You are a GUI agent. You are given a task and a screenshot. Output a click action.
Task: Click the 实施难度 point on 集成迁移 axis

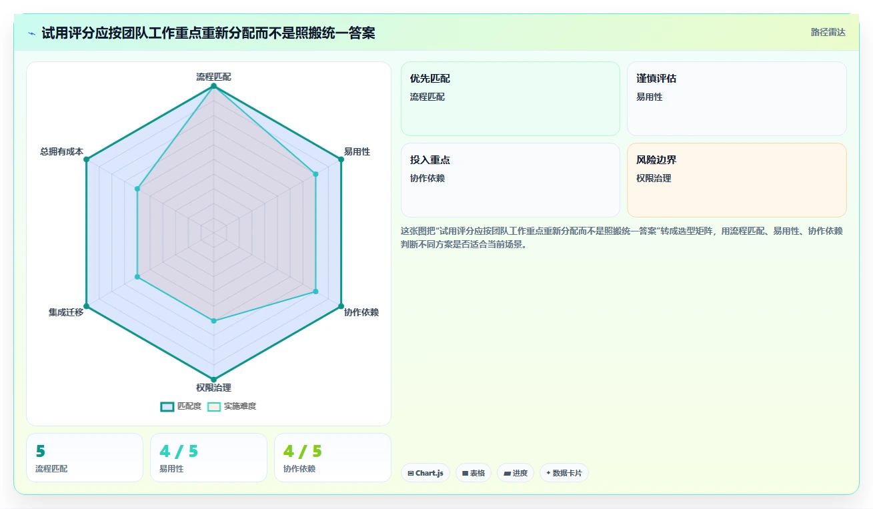tap(137, 277)
